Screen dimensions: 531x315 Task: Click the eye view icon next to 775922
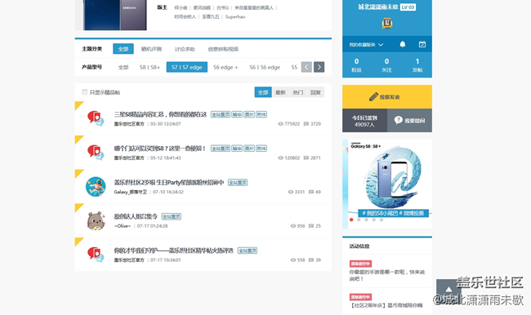(x=280, y=124)
